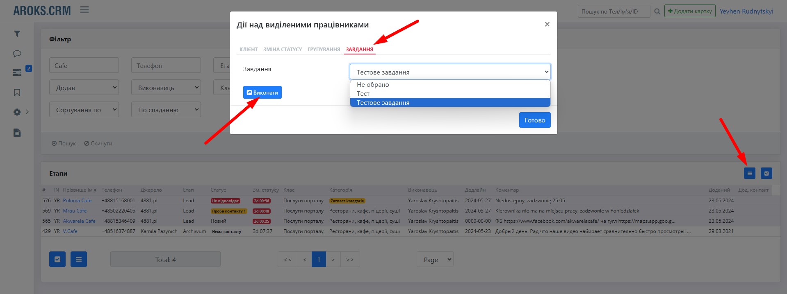Switch to the ЗМІНА СТАТУСУ tab
The width and height of the screenshot is (787, 294).
pos(283,49)
